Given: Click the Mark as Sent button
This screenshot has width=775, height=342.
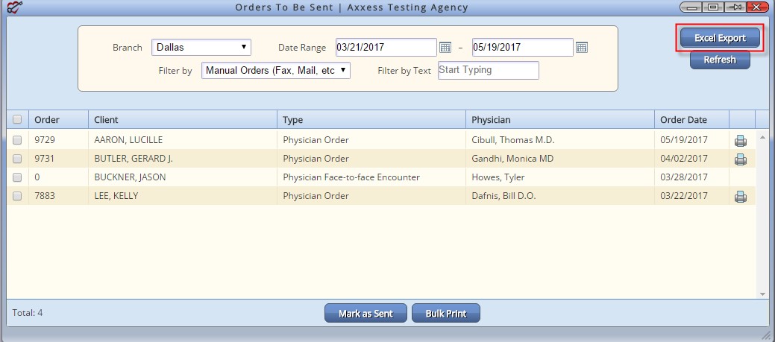Looking at the screenshot, I should point(365,314).
